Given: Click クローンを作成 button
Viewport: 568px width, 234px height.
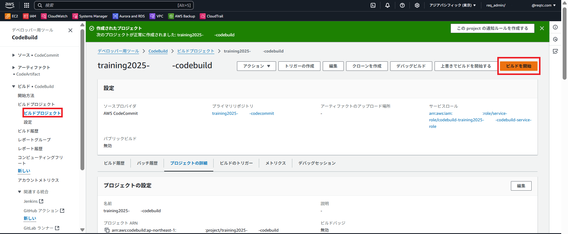Looking at the screenshot, I should pyautogui.click(x=367, y=66).
